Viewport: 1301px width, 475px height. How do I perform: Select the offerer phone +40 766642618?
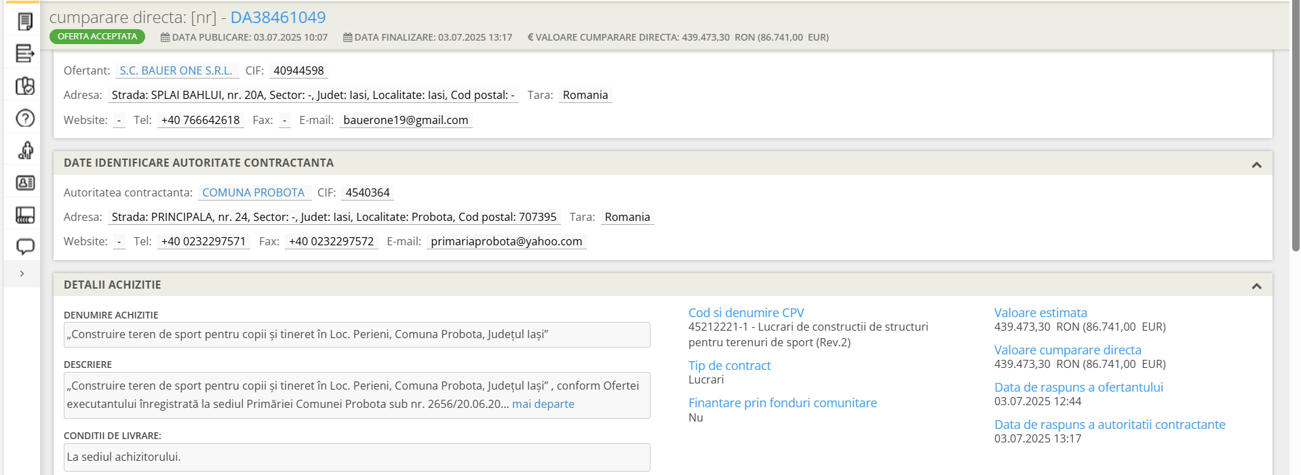pyautogui.click(x=201, y=120)
